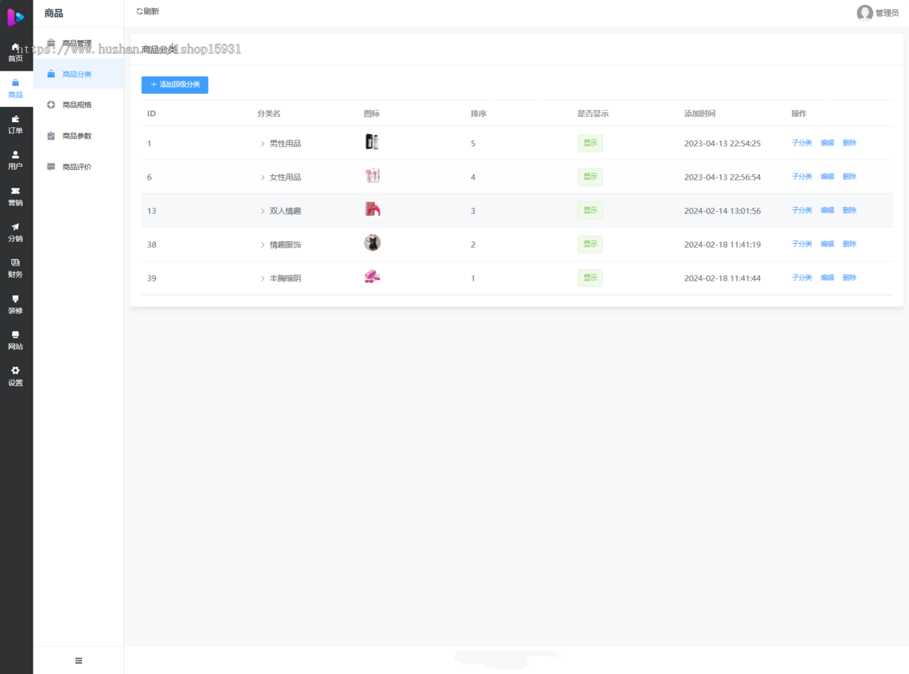Click 显示 tag for 丰胸缩阴
The height and width of the screenshot is (674, 909).
point(590,278)
